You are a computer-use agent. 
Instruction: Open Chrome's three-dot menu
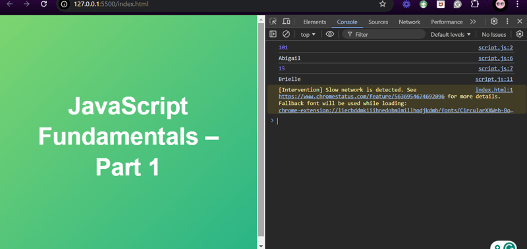(x=517, y=4)
